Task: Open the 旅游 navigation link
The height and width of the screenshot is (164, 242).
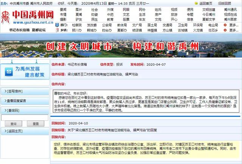Action: coord(174,15)
